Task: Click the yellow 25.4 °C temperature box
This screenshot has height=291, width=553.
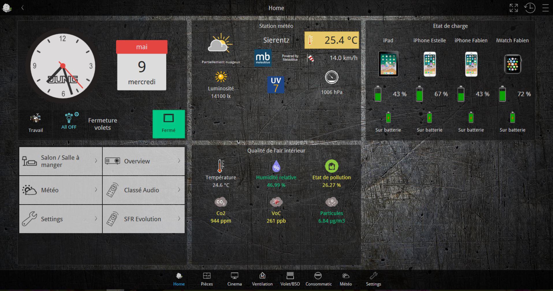Action: [332, 40]
